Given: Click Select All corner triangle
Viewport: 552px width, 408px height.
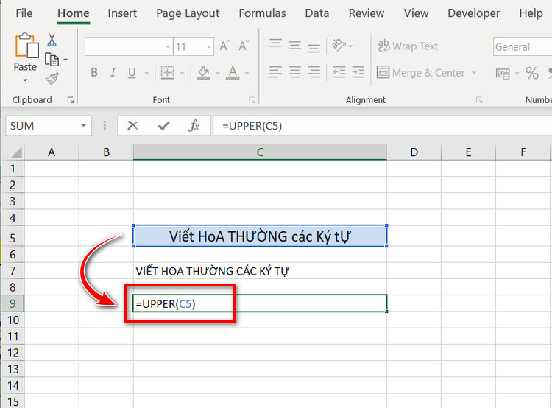Looking at the screenshot, I should point(15,152).
